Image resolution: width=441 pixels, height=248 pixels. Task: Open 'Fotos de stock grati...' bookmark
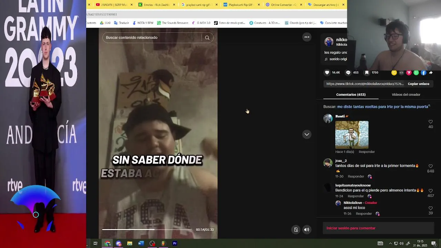pyautogui.click(x=229, y=23)
